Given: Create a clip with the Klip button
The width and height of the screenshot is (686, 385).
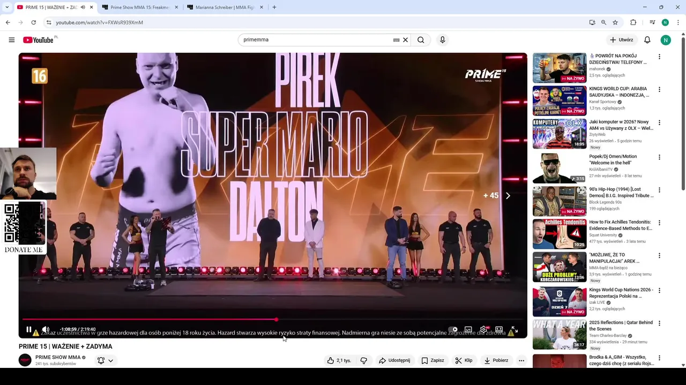Looking at the screenshot, I should pos(464,360).
